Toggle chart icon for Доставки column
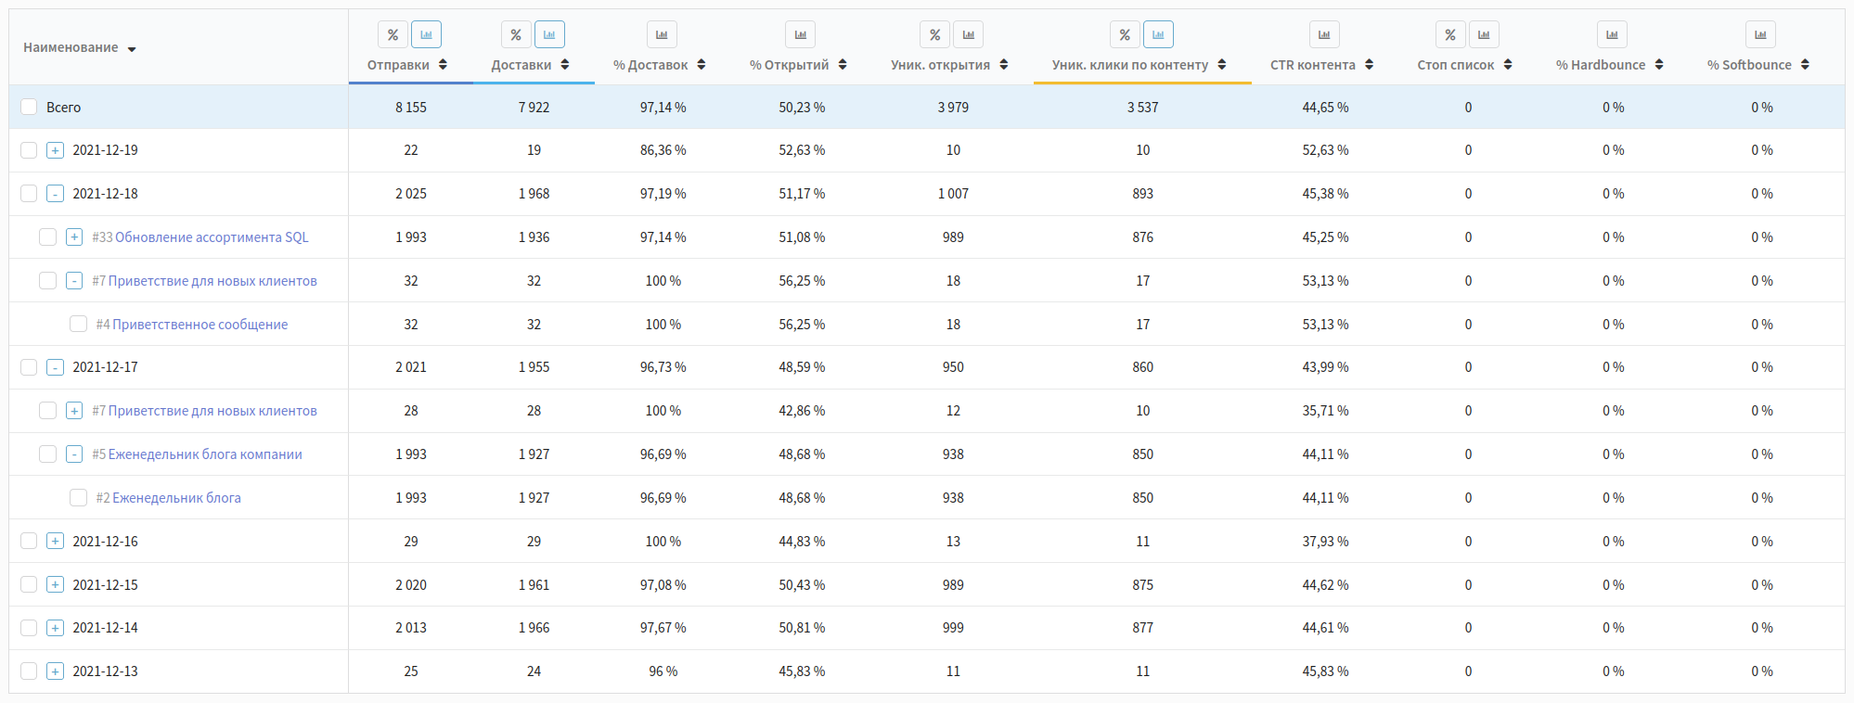 point(549,35)
